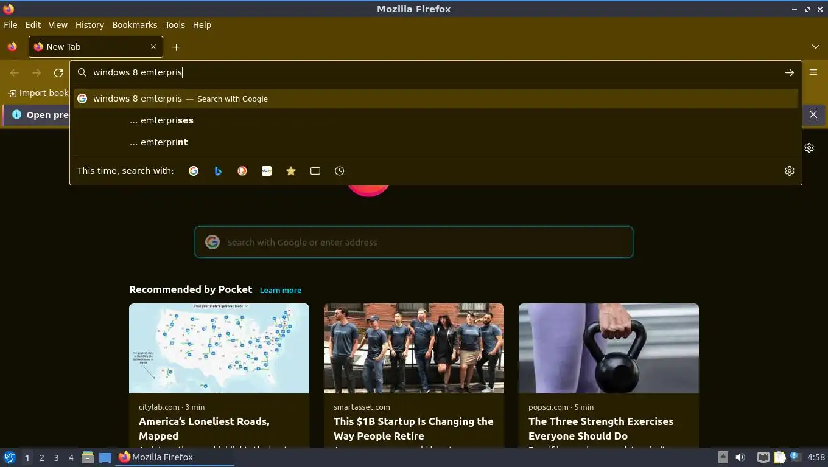Open the Tools menu
The width and height of the screenshot is (828, 467).
pos(175,25)
